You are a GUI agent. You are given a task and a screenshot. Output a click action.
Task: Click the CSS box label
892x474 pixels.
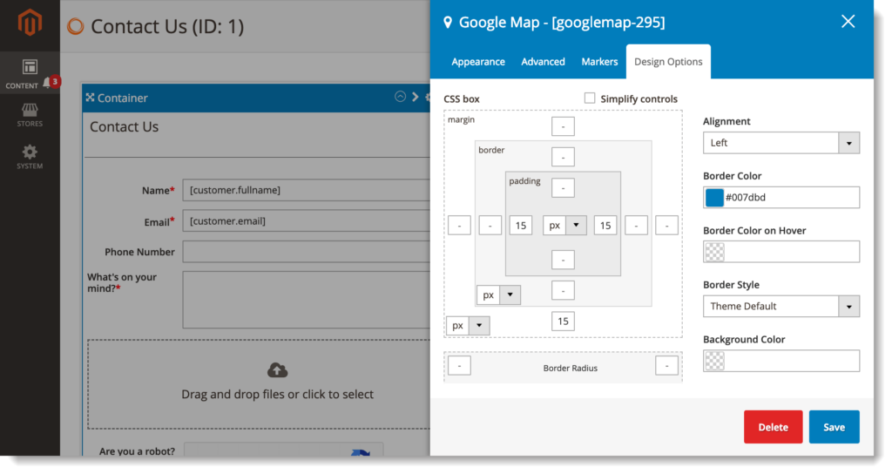point(462,98)
